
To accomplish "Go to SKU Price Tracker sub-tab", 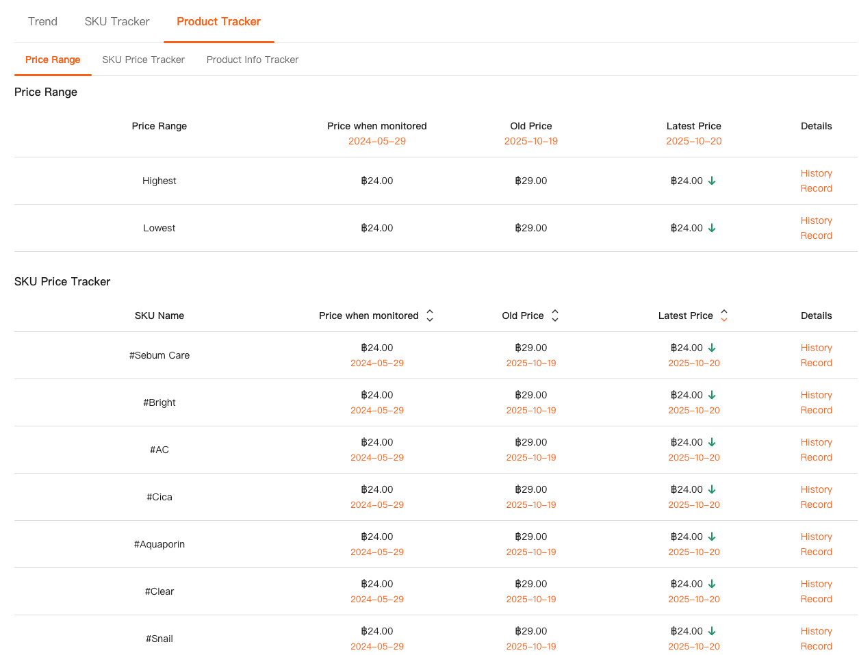I will (143, 60).
